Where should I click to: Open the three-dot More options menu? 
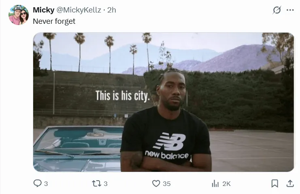pyautogui.click(x=290, y=10)
